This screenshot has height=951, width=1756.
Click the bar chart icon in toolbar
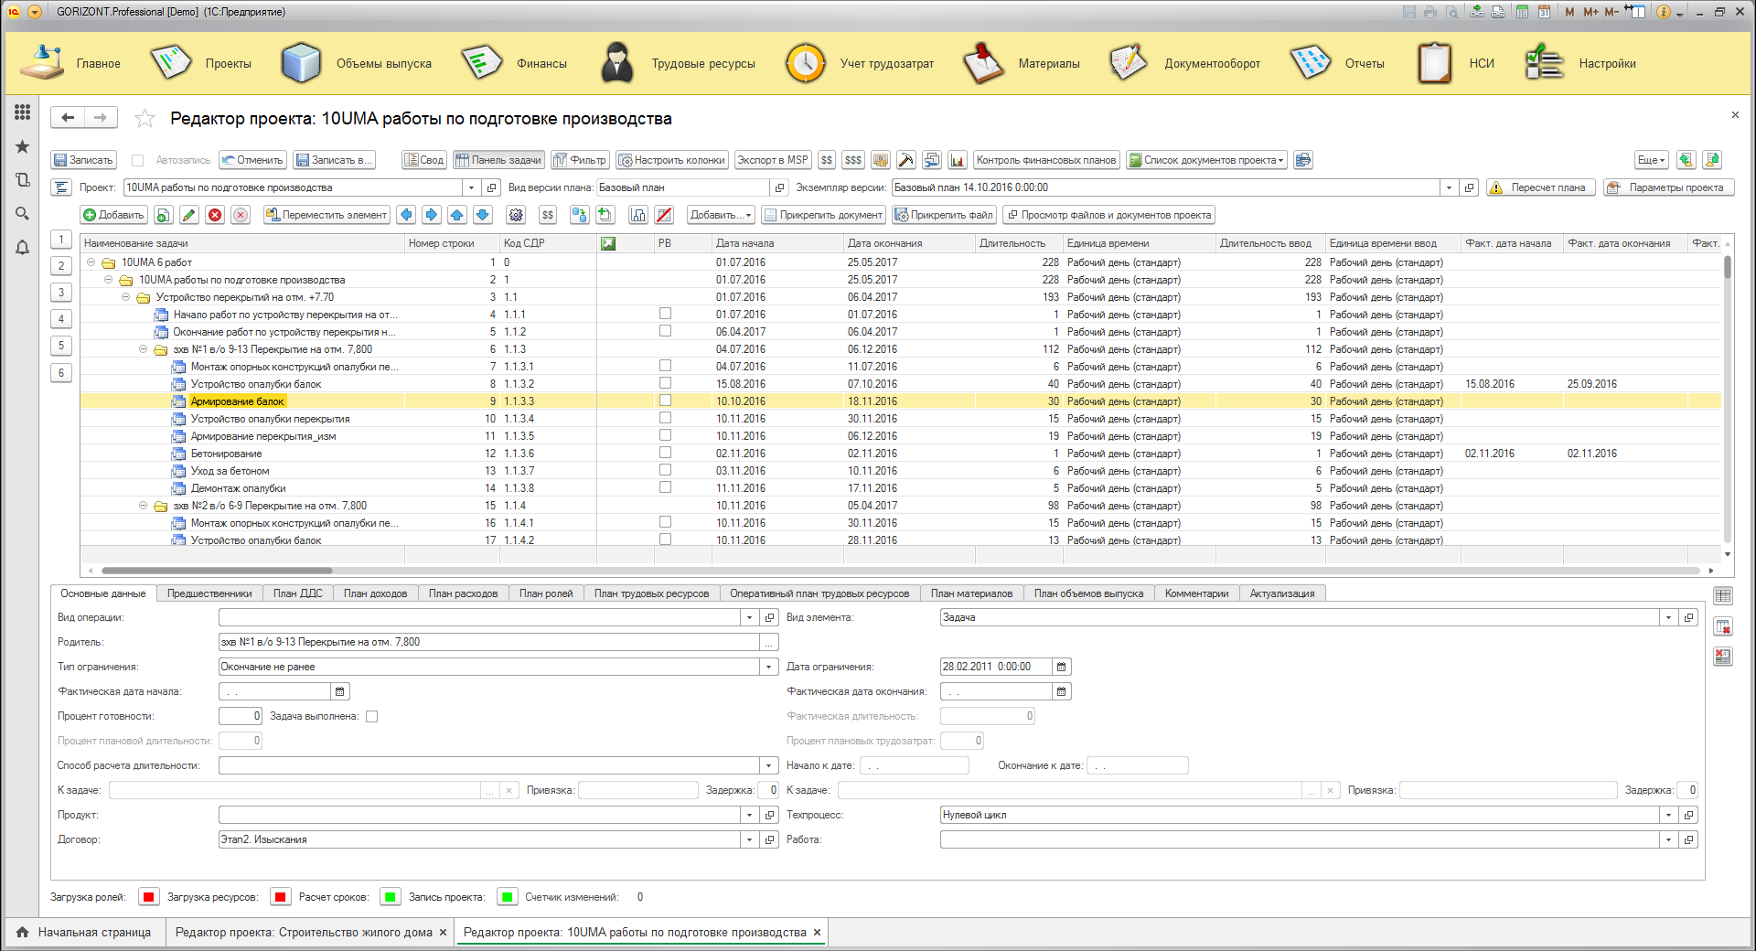click(958, 160)
